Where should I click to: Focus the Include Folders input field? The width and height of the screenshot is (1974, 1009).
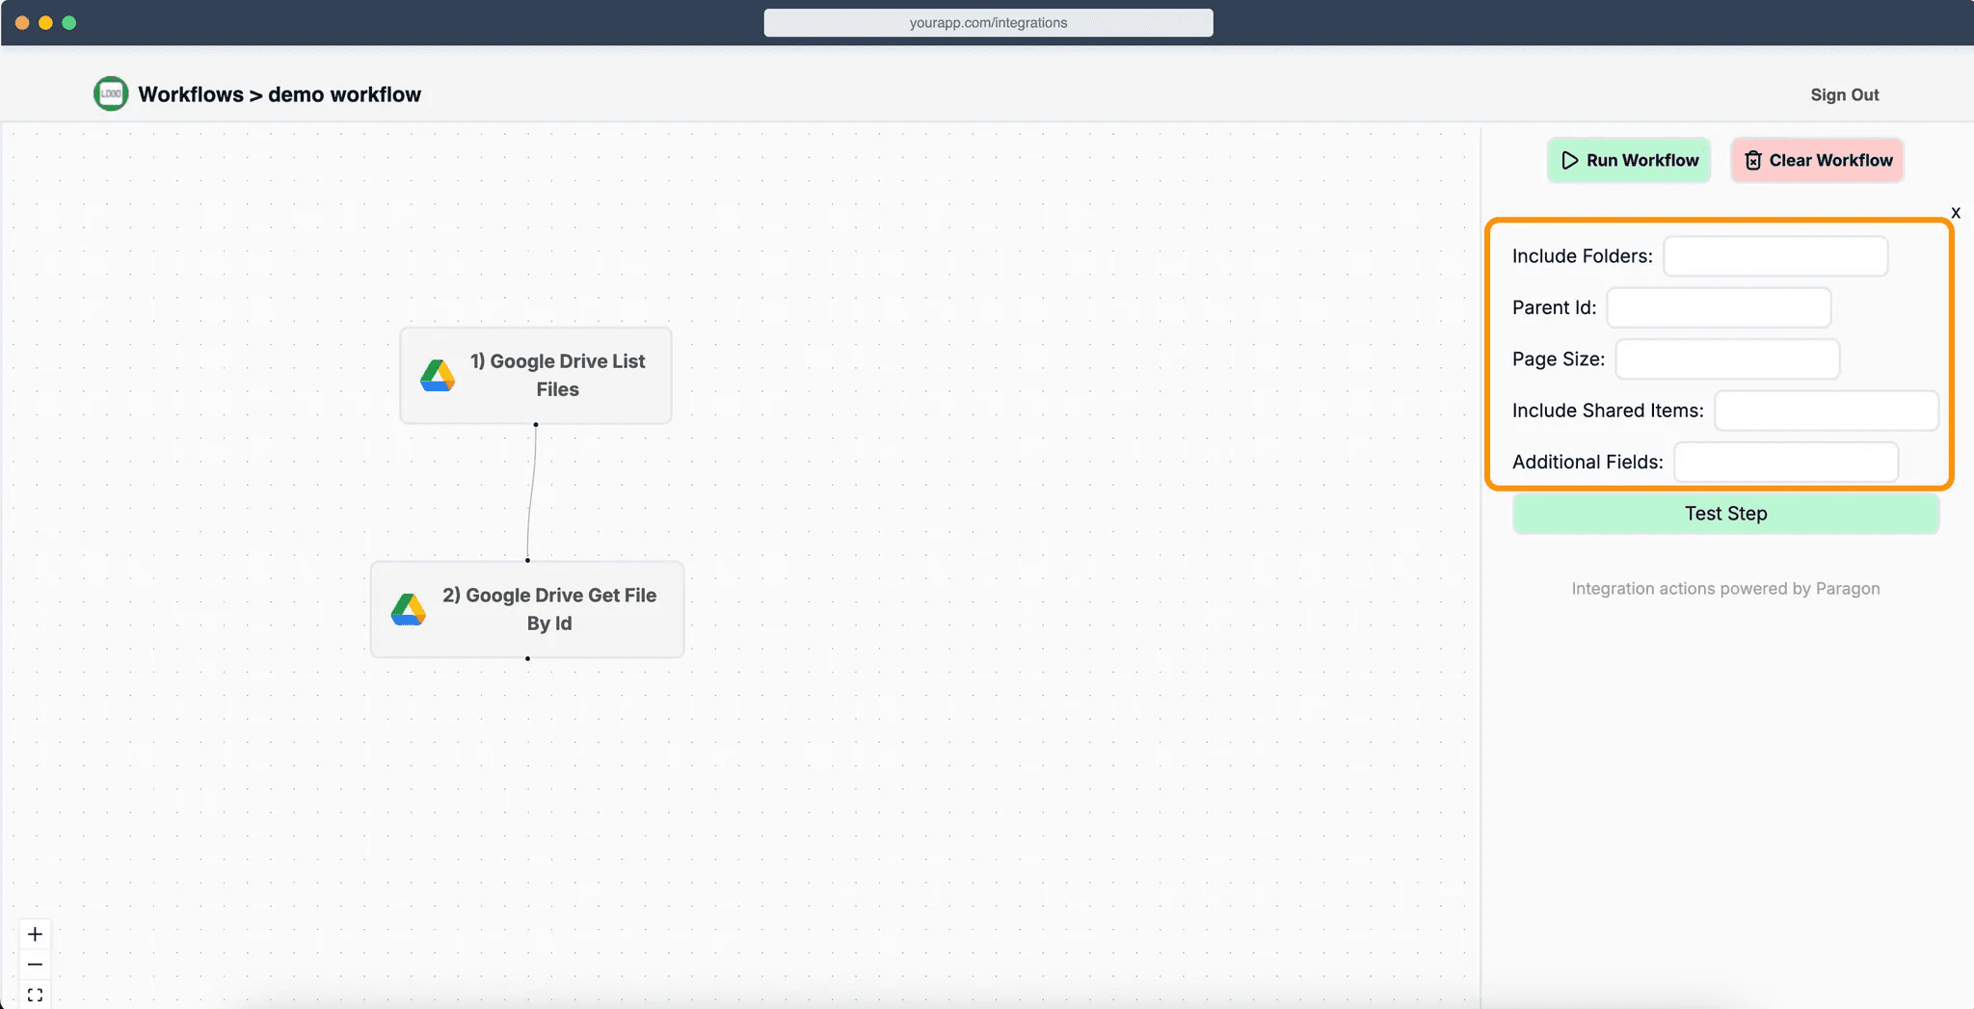click(1774, 256)
